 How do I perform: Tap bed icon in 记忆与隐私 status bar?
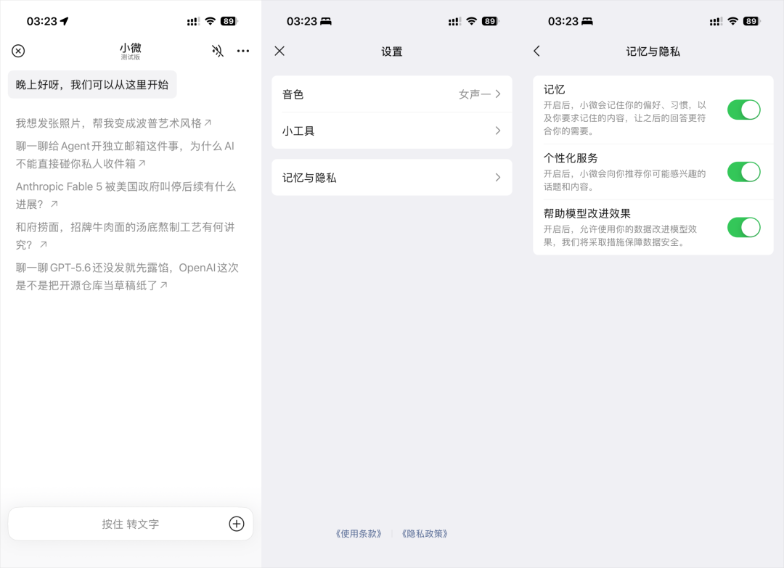[587, 21]
